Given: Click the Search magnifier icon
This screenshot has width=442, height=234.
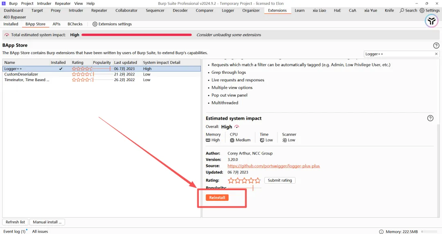Looking at the screenshot, I should click(402, 10).
